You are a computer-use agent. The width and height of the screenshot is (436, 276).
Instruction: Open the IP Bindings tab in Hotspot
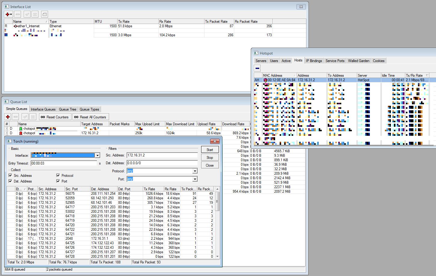(314, 61)
